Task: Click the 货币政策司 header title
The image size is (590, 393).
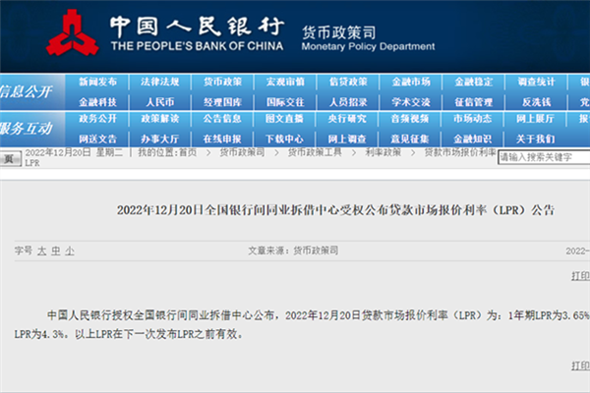Action: pyautogui.click(x=338, y=32)
